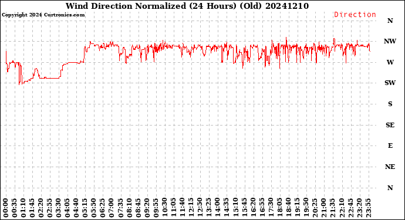Click the '19:15' time label
Image resolution: width=405 pixels, height=220 pixels.
(297, 208)
